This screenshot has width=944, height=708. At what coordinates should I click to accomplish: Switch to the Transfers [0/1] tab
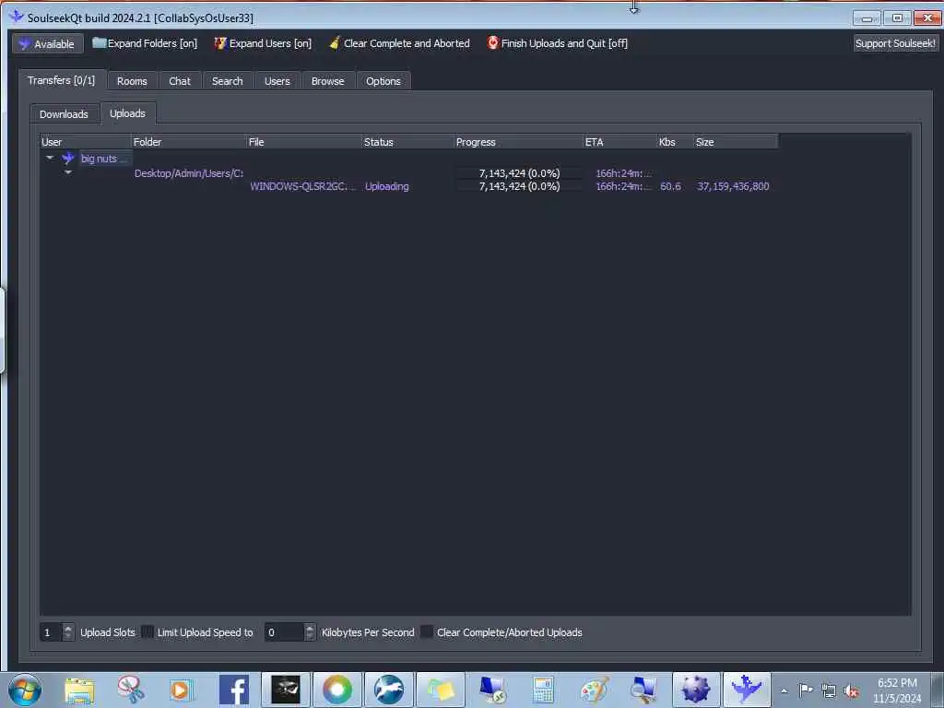tap(62, 81)
